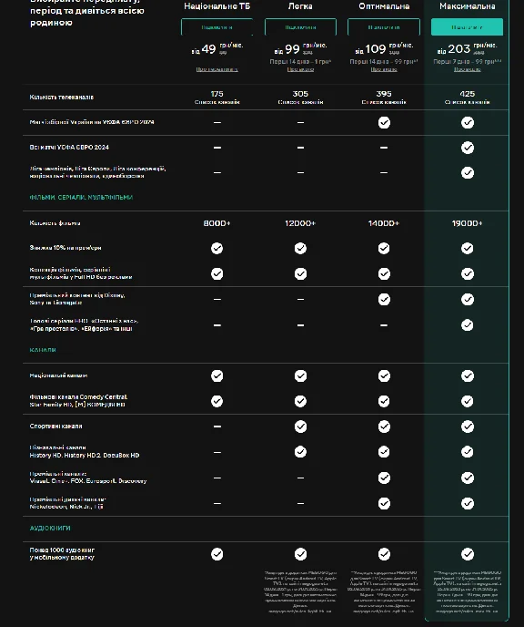Open Про акцію link under Легка price
Viewport: 524px width, 627px height.
point(300,69)
